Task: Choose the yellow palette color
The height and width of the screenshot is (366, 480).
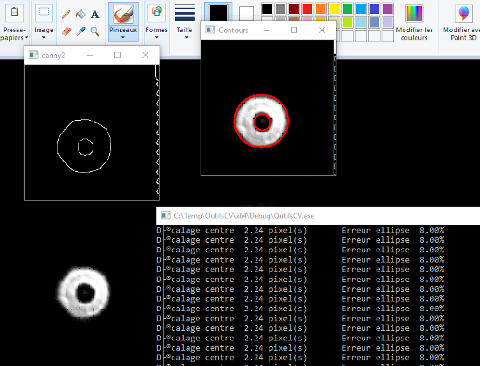Action: pos(334,9)
